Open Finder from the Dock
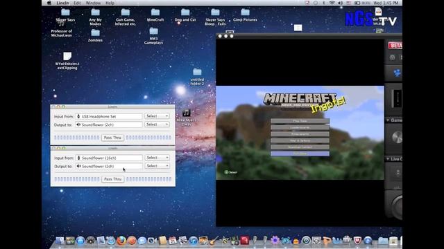This screenshot has height=249, width=444. click(x=60, y=241)
